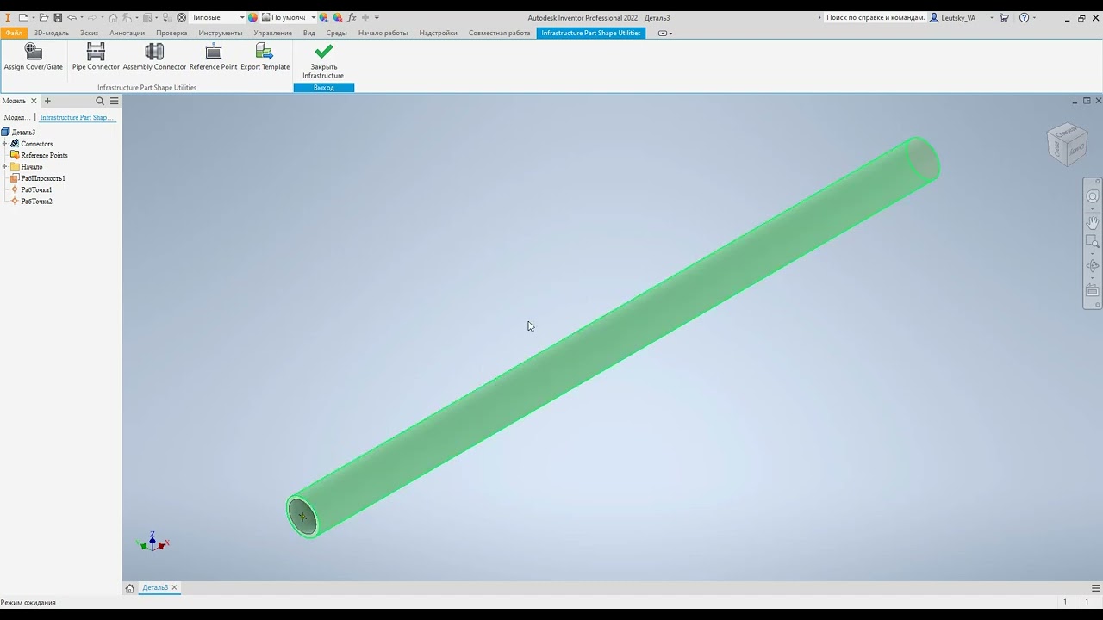This screenshot has height=620, width=1103.
Task: Open the full navigation wheel
Action: tap(1092, 196)
